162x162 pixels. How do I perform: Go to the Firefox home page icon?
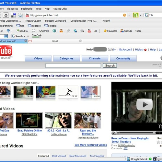click(6, 15)
